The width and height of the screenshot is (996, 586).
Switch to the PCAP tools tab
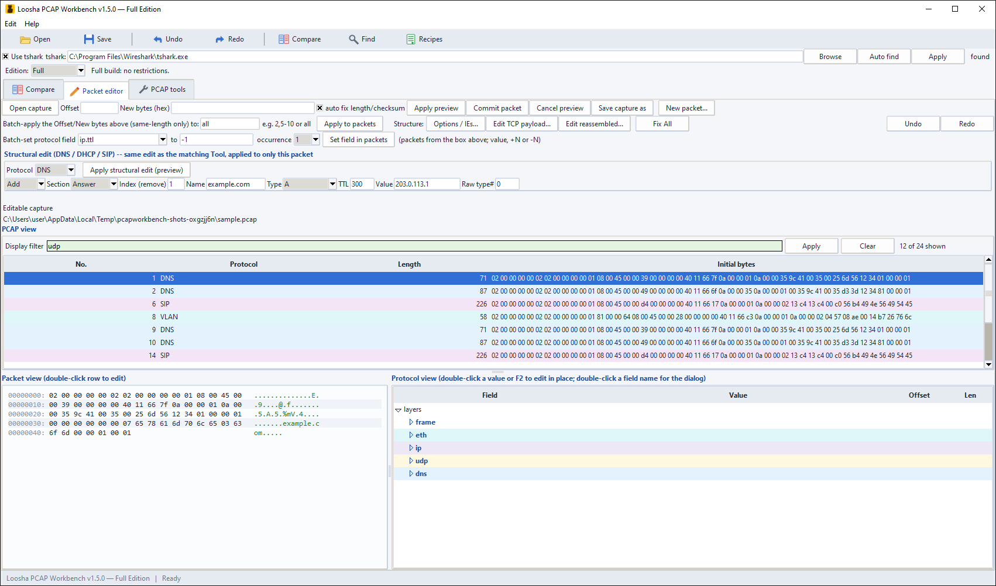click(162, 89)
